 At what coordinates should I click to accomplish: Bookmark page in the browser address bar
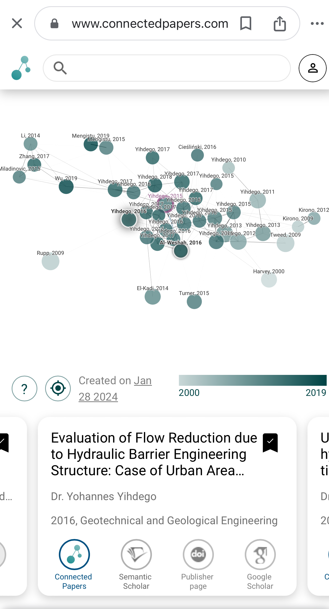tap(246, 23)
